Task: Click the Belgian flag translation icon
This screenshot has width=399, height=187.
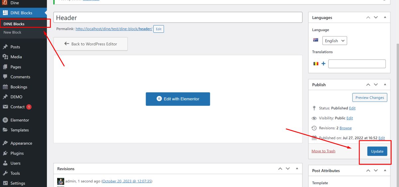Action: [316, 64]
